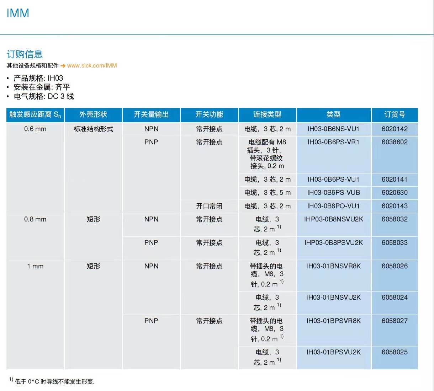Select order number 6020142
Image resolution: width=434 pixels, height=391 pixels.
coord(395,129)
